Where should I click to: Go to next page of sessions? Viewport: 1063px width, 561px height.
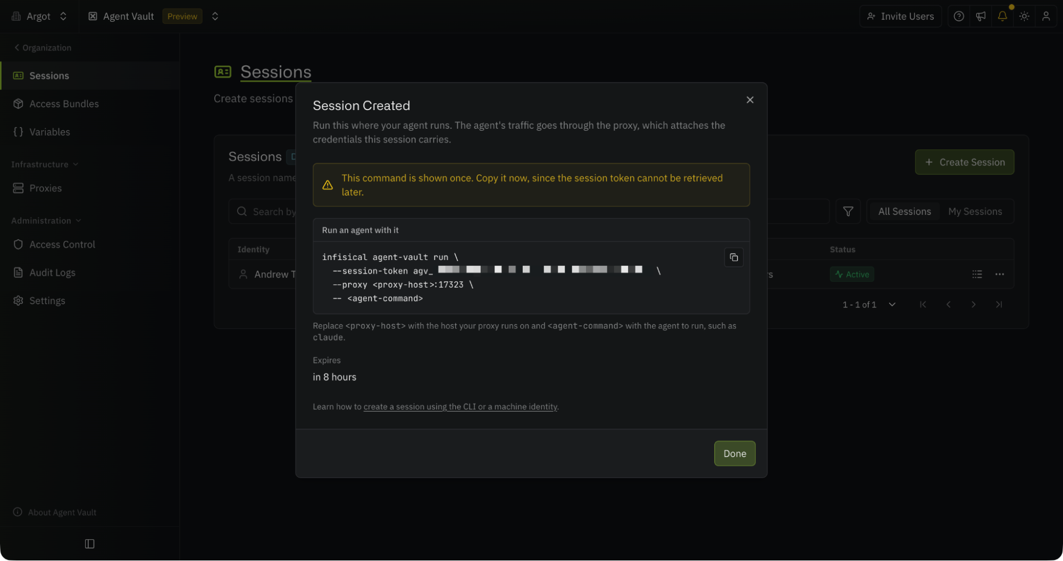click(x=973, y=305)
